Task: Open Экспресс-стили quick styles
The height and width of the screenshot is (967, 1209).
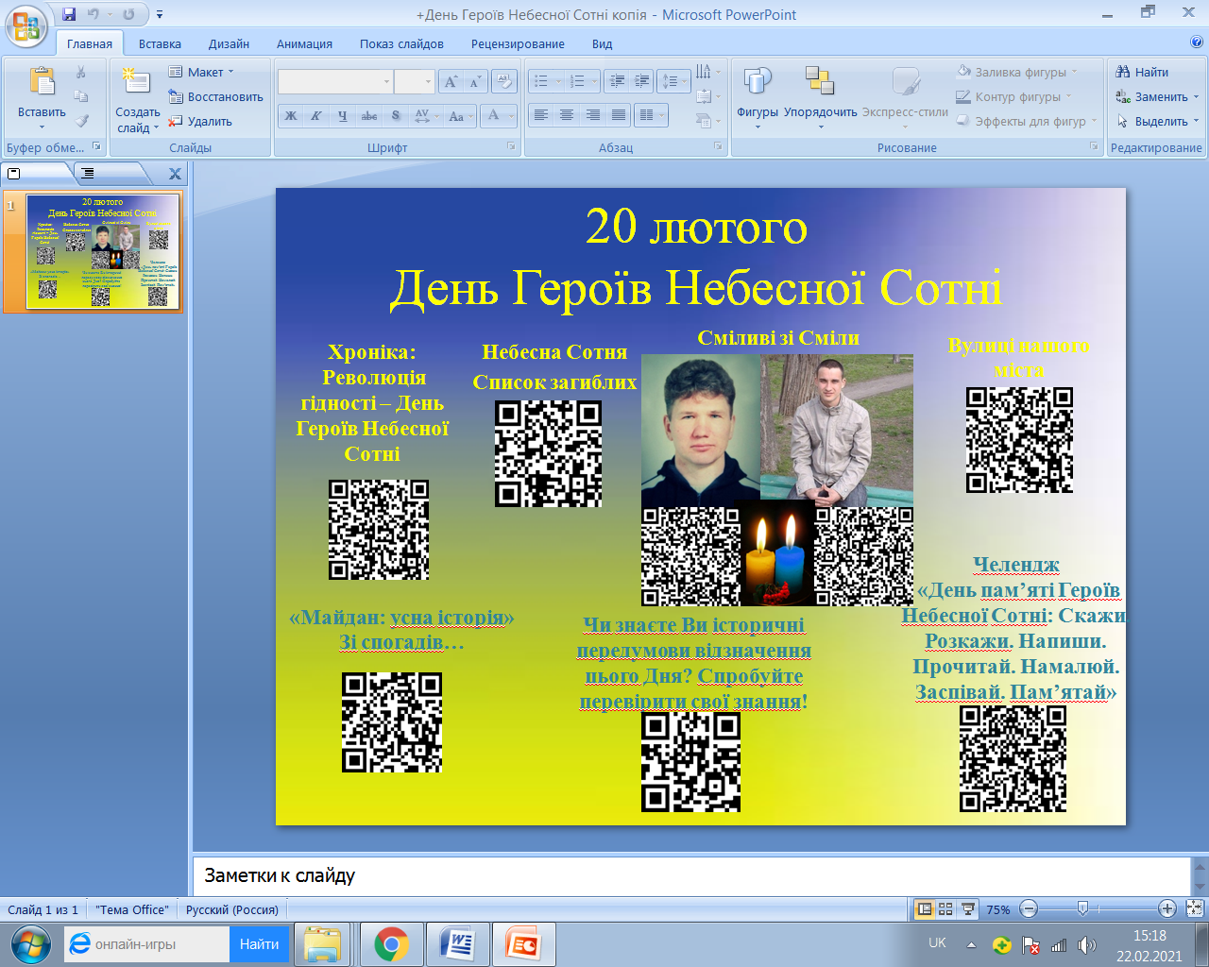Action: [905, 95]
